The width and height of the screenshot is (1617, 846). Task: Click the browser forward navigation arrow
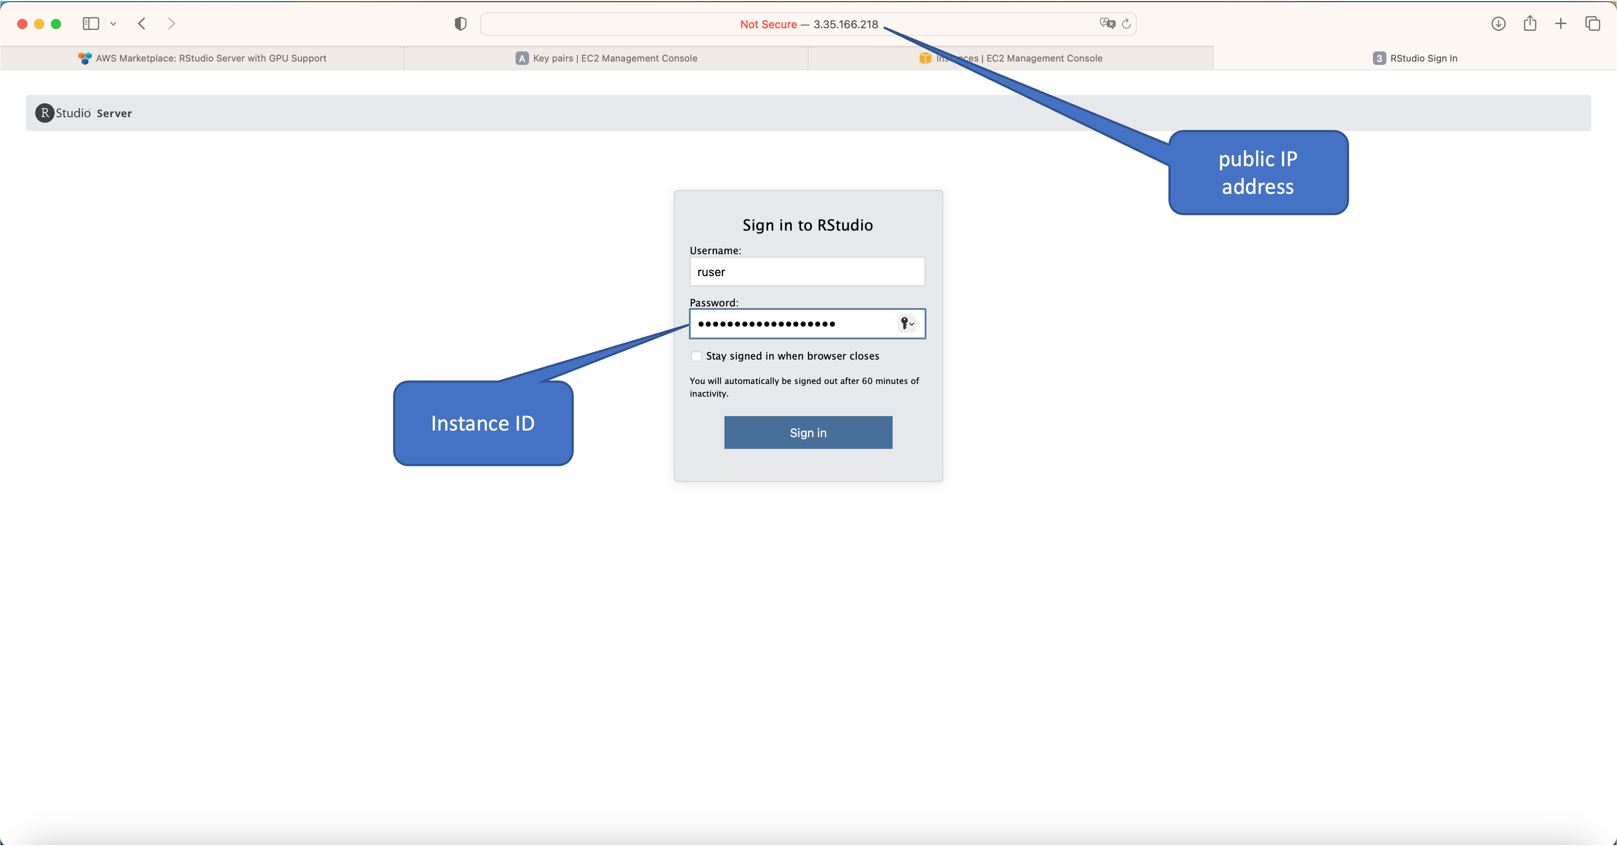click(170, 23)
